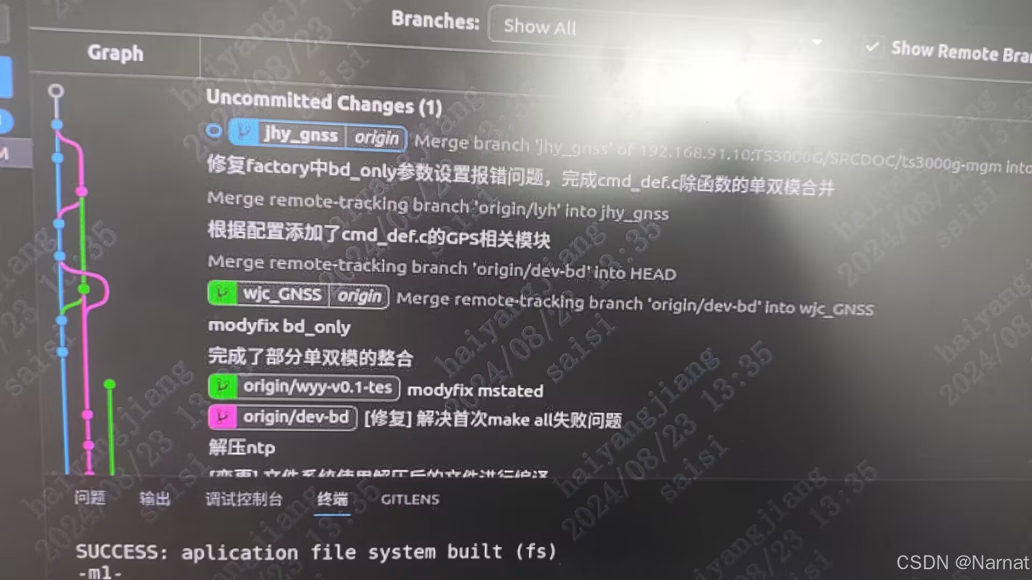Click the GitLens tab in panel
Image resolution: width=1032 pixels, height=580 pixels.
tap(411, 498)
